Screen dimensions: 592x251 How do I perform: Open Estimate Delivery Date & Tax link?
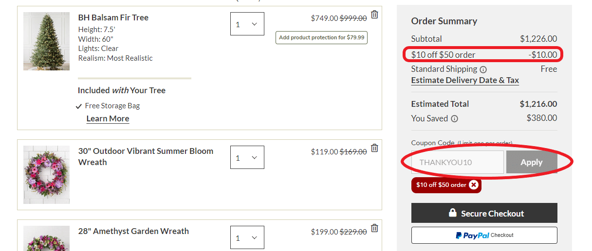click(465, 80)
